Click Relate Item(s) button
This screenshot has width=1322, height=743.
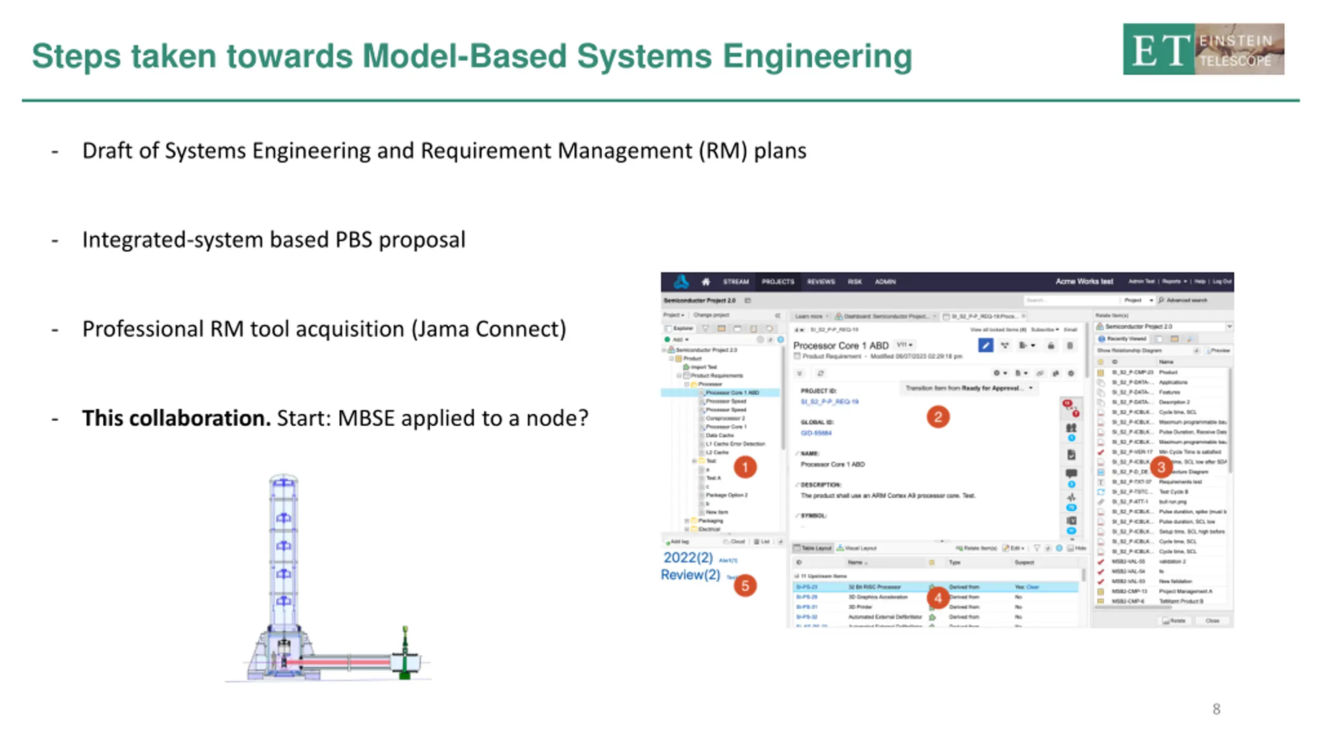click(976, 548)
